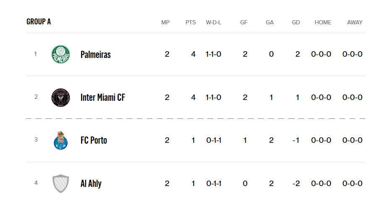Image resolution: width=391 pixels, height=202 pixels.
Task: Click the GA column header
Action: pyautogui.click(x=270, y=22)
